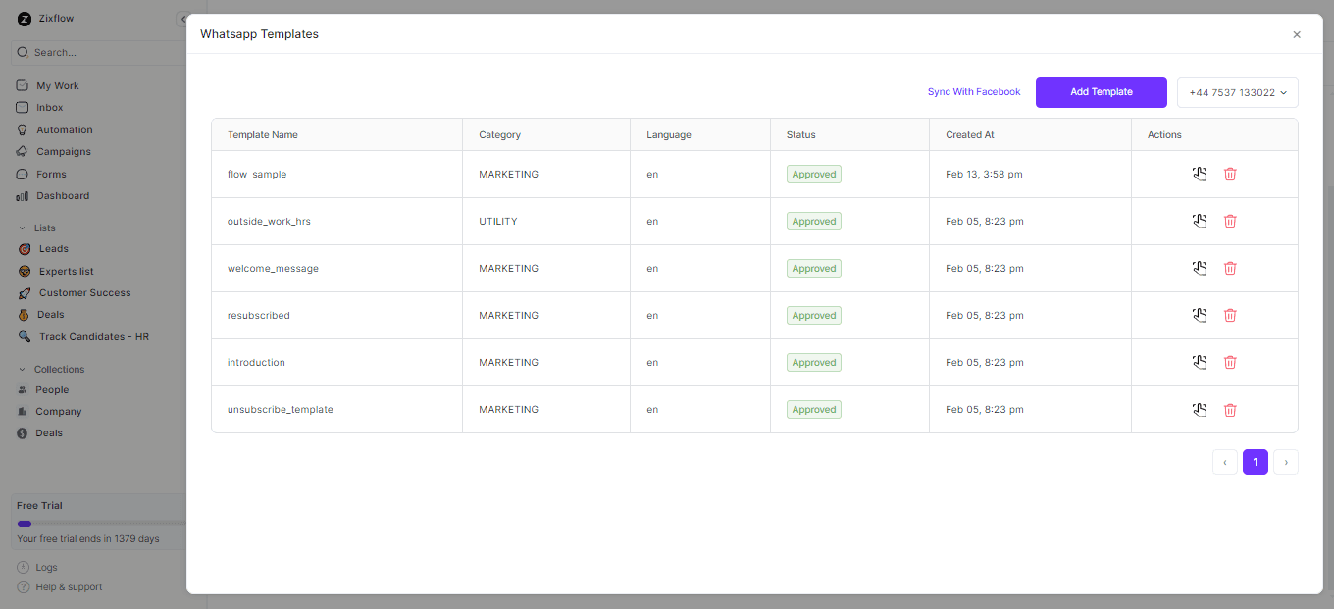Screen dimensions: 1334x609
Task: Click the Sync With Facebook link
Action: point(973,91)
